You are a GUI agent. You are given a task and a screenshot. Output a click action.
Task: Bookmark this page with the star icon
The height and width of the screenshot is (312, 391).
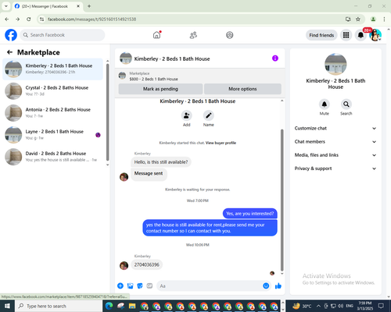click(x=358, y=19)
